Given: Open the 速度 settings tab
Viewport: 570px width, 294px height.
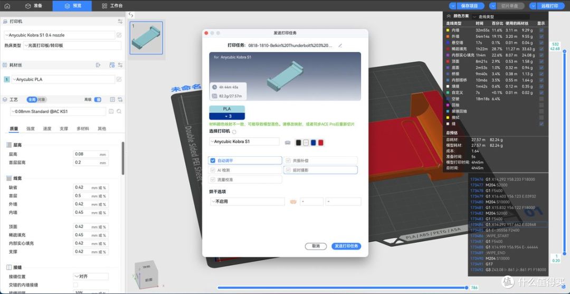Looking at the screenshot, I should coord(47,129).
